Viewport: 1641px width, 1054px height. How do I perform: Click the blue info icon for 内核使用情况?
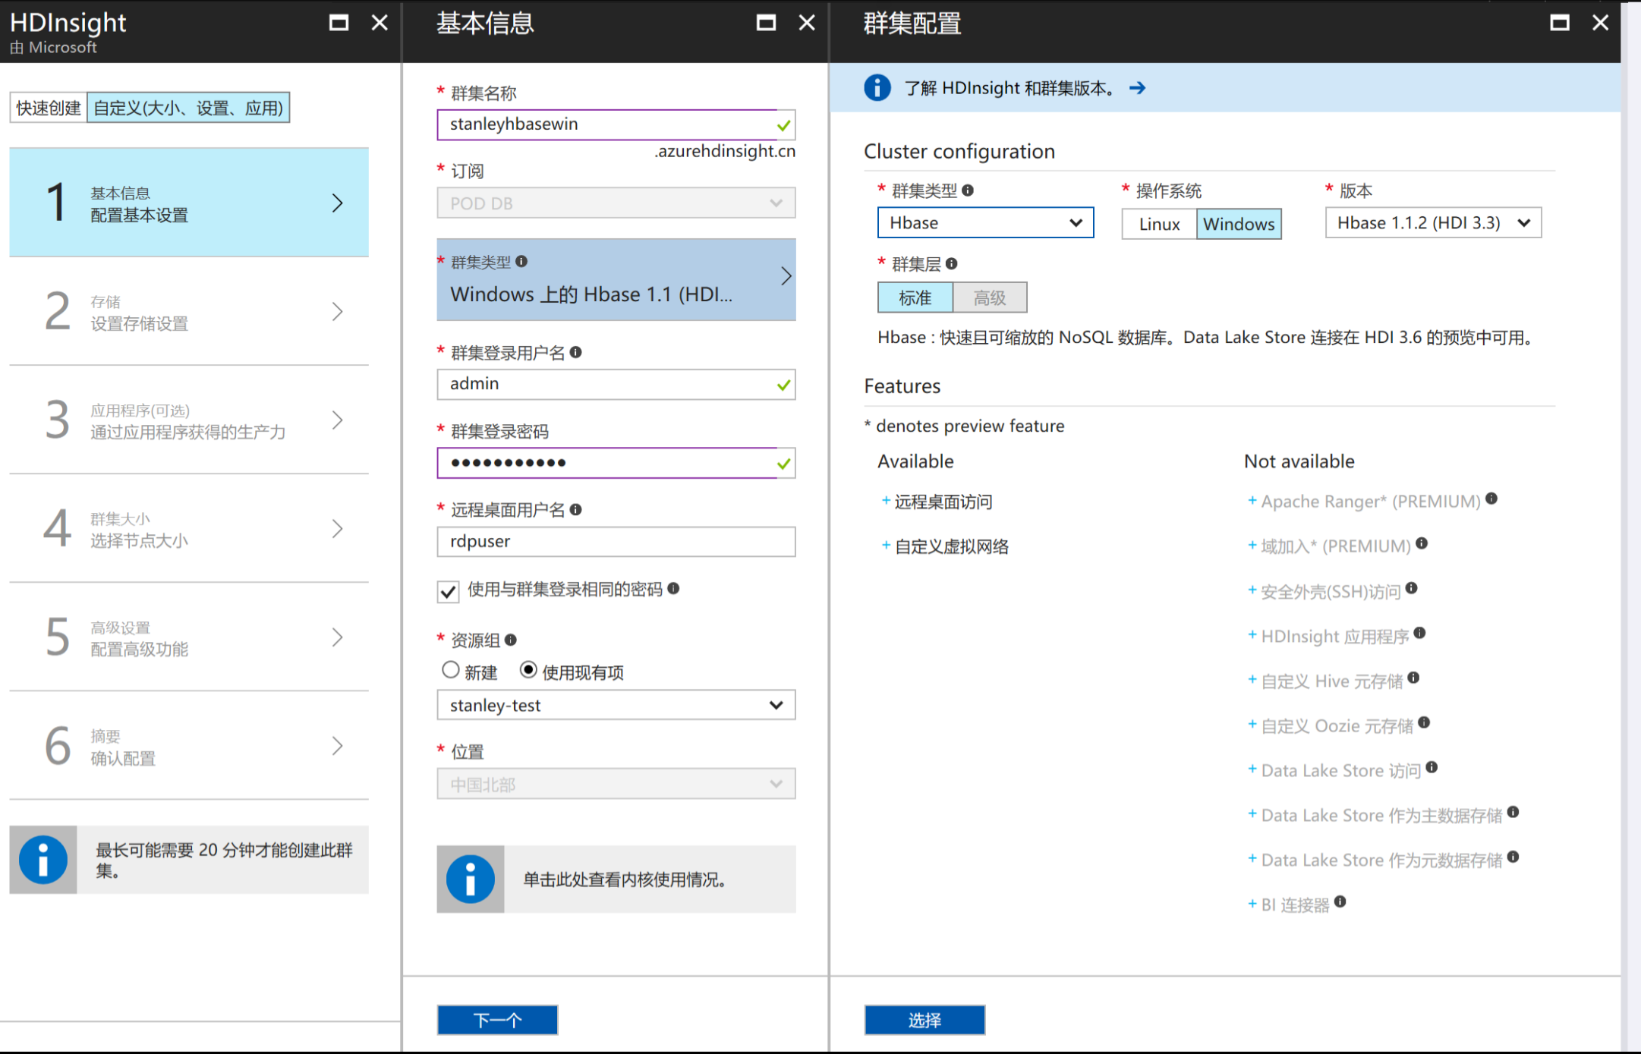[470, 879]
